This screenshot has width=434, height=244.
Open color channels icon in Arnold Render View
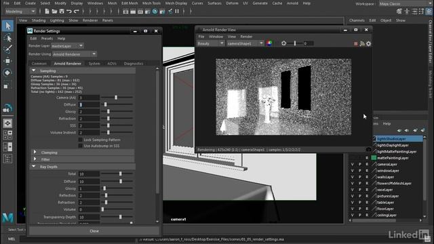click(x=269, y=43)
